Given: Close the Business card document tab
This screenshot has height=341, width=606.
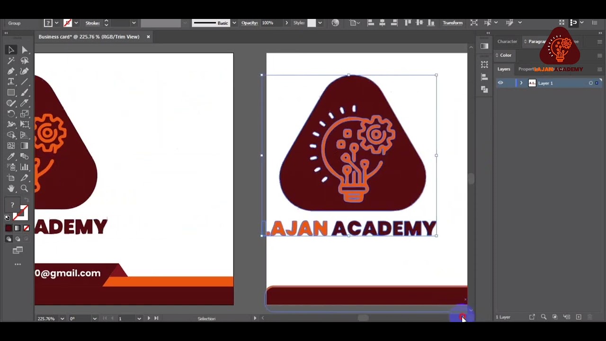Looking at the screenshot, I should (148, 36).
